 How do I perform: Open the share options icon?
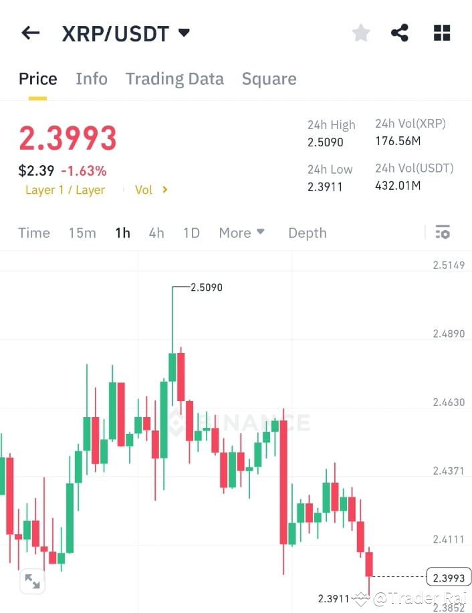pyautogui.click(x=400, y=32)
